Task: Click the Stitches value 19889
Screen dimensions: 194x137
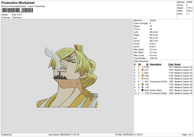Action: coord(189,2)
